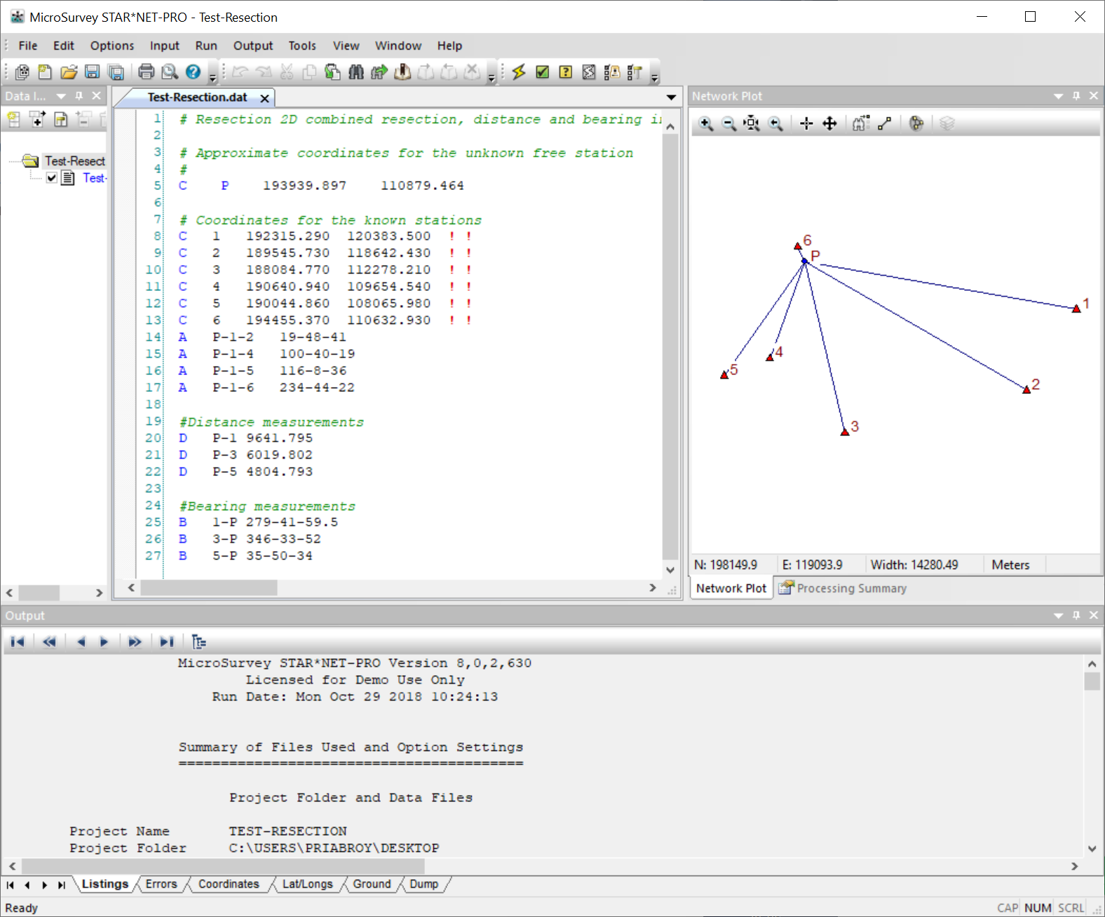Open the Options menu
The image size is (1105, 917).
pos(112,46)
